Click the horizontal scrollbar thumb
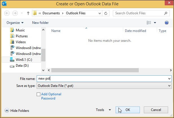This screenshot has height=118, width=174. click(x=95, y=70)
